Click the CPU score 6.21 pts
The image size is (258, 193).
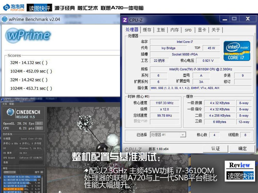(x=27, y=128)
